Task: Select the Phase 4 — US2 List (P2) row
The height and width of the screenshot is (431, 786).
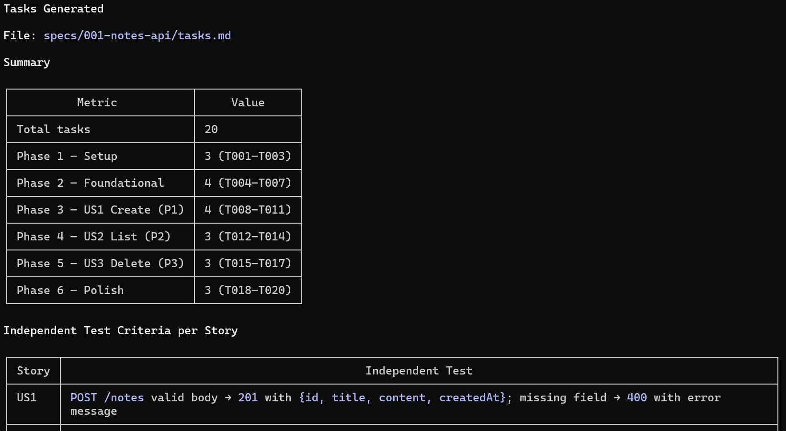Action: pyautogui.click(x=94, y=236)
